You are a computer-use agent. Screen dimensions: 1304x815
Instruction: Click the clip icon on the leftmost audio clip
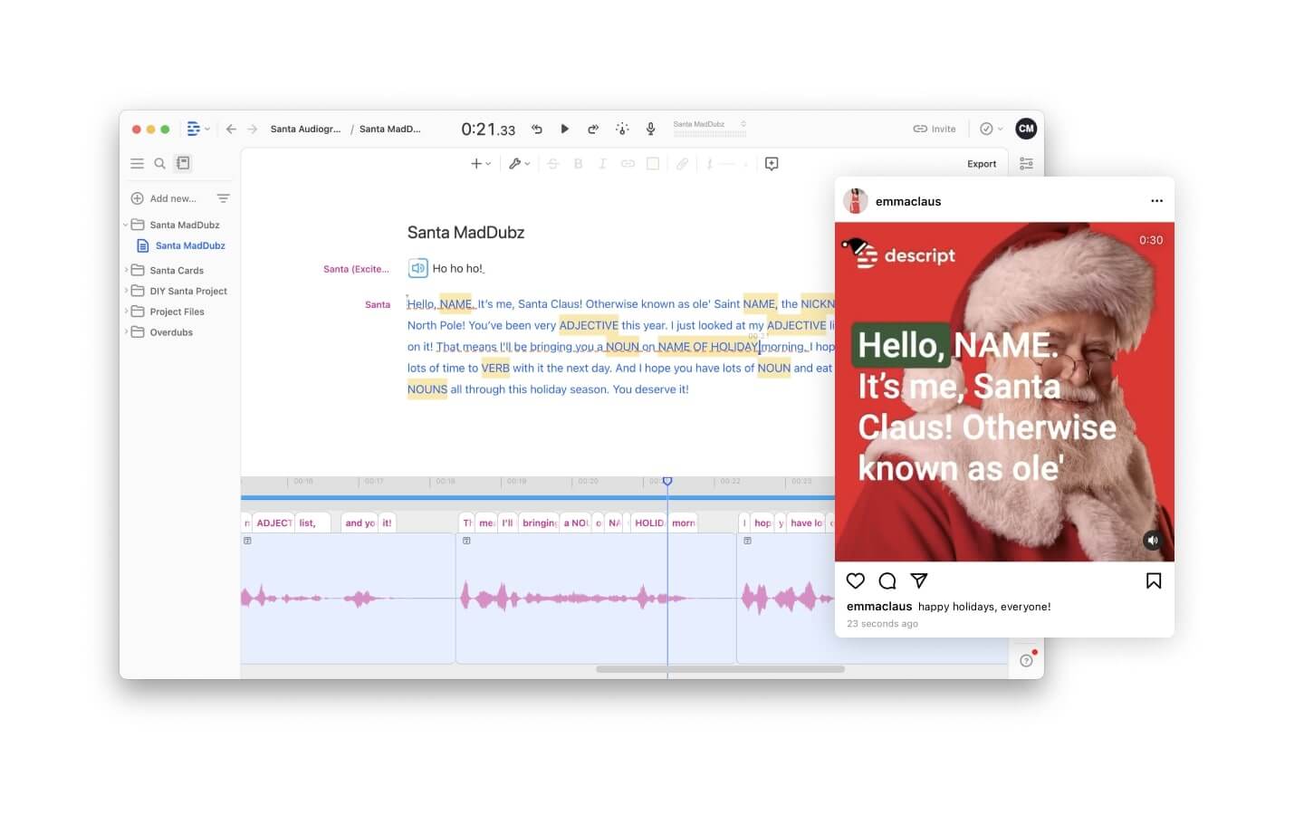[x=247, y=541]
